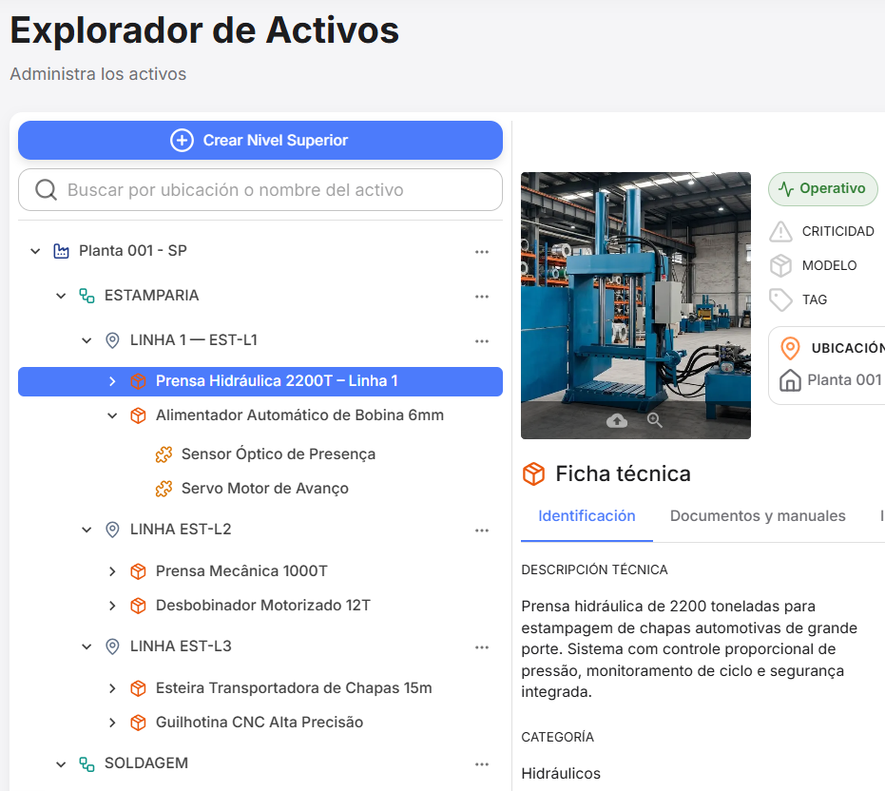Screen dimensions: 885x791
Task: Click the box icon of Guilhotina CNC Alta Precisão
Action: [138, 723]
